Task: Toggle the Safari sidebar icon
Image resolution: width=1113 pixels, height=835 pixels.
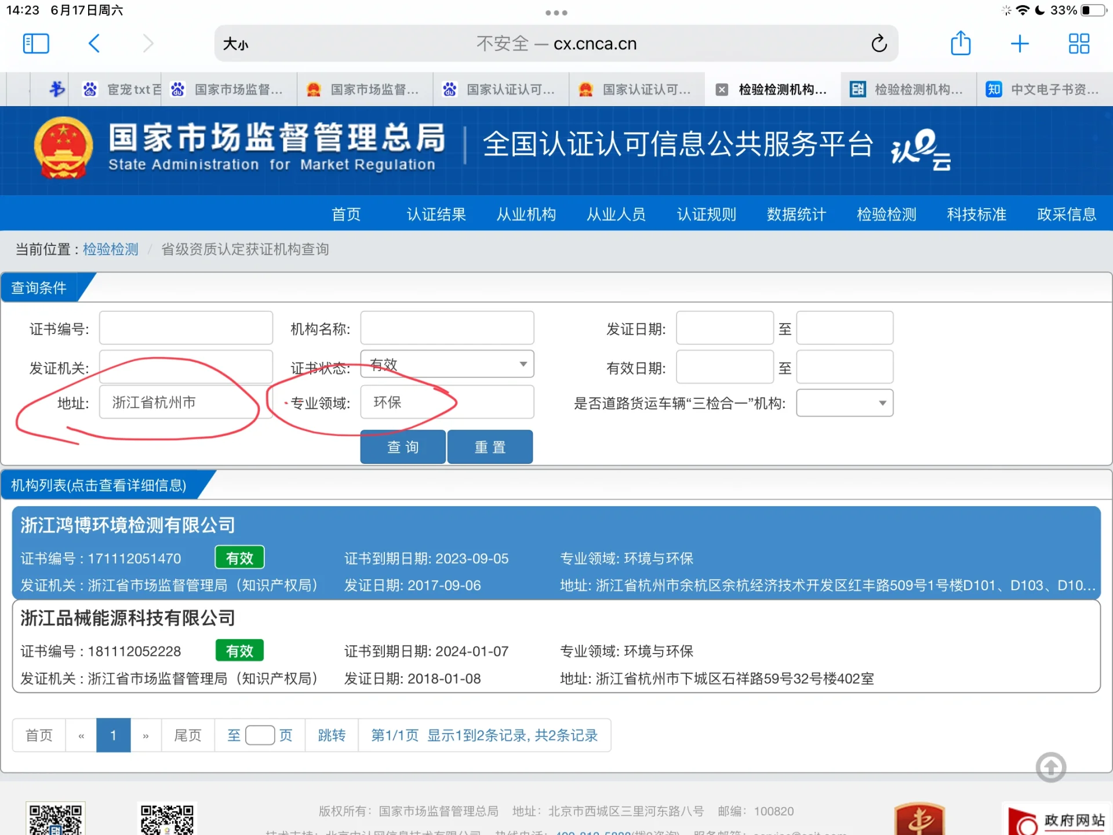Action: (x=36, y=43)
